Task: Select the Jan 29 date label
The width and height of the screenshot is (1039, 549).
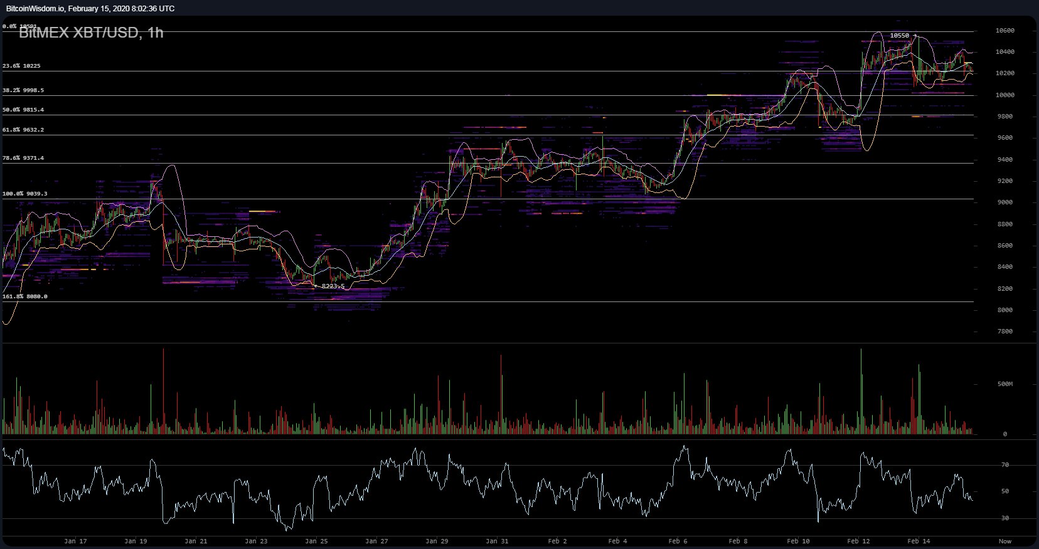Action: (437, 541)
